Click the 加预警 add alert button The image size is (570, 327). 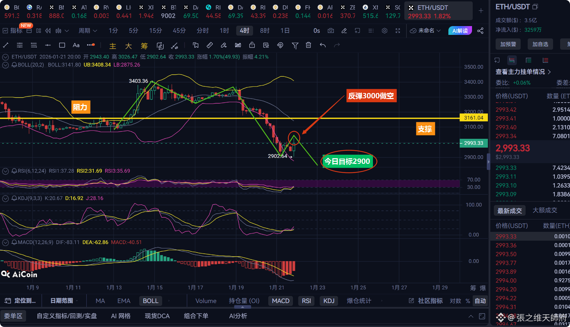tap(508, 44)
